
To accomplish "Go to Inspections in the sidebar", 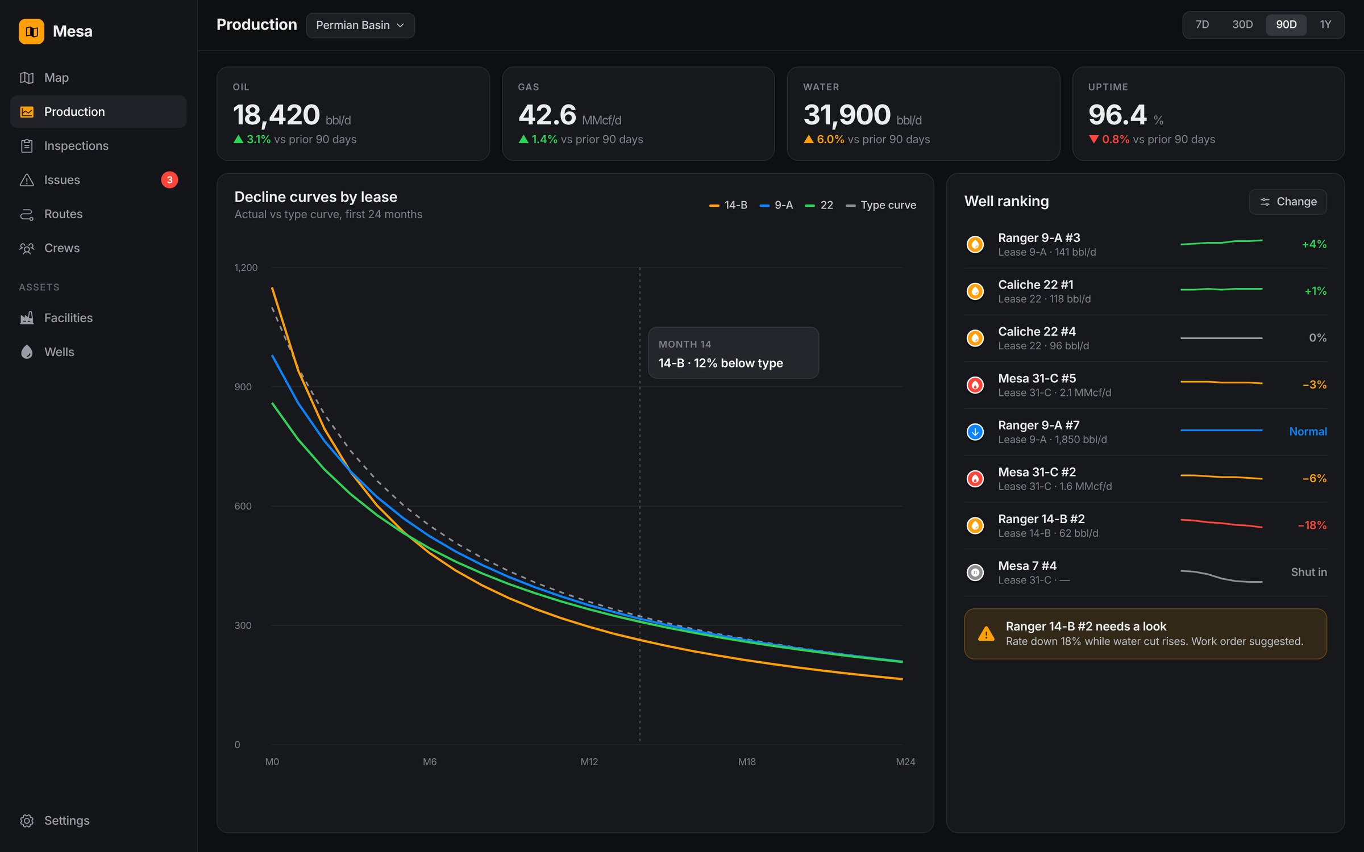I will tap(98, 146).
